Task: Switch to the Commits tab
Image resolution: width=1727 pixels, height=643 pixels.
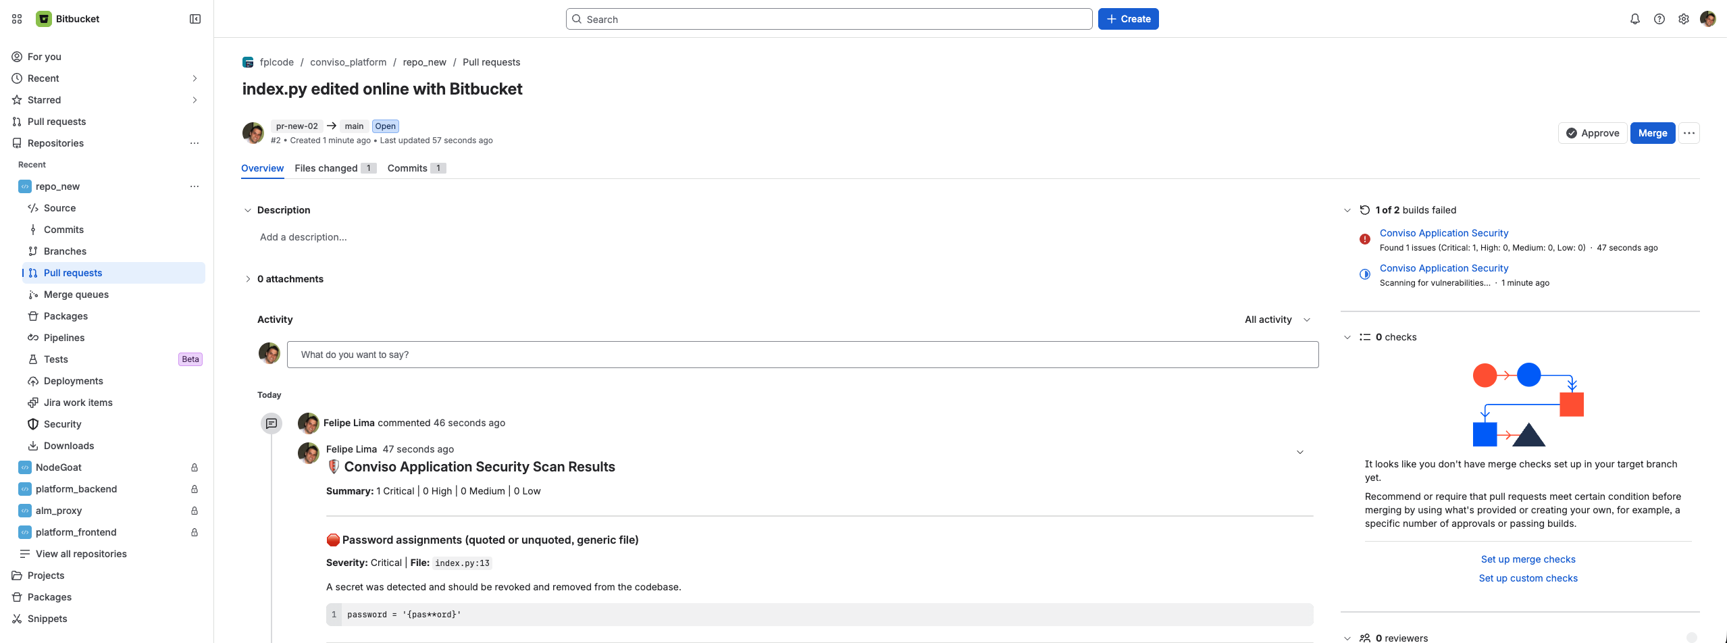Action: coord(417,168)
